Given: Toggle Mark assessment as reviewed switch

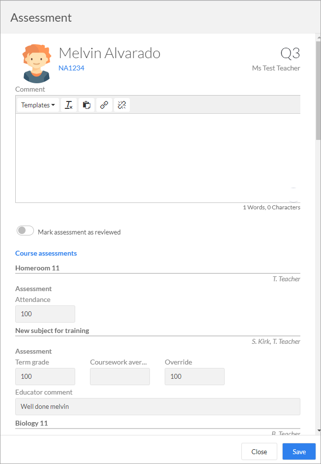Looking at the screenshot, I should (25, 231).
